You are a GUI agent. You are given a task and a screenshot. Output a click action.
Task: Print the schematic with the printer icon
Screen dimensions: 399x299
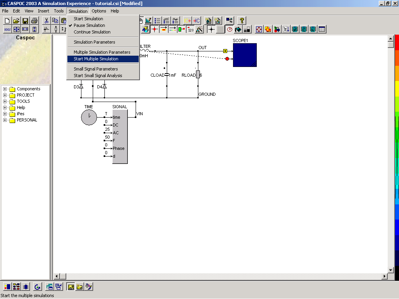[x=34, y=21]
